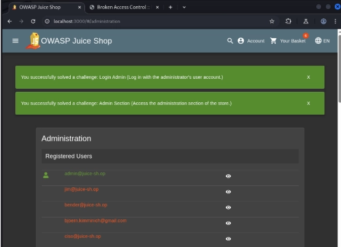Click the bjoern.kimminich@gmail.com email text
This screenshot has height=247, width=341.
[95, 221]
